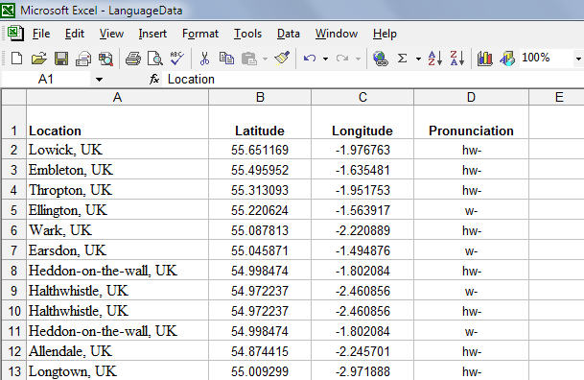
Task: Click the Select All corner button
Action: pyautogui.click(x=13, y=97)
